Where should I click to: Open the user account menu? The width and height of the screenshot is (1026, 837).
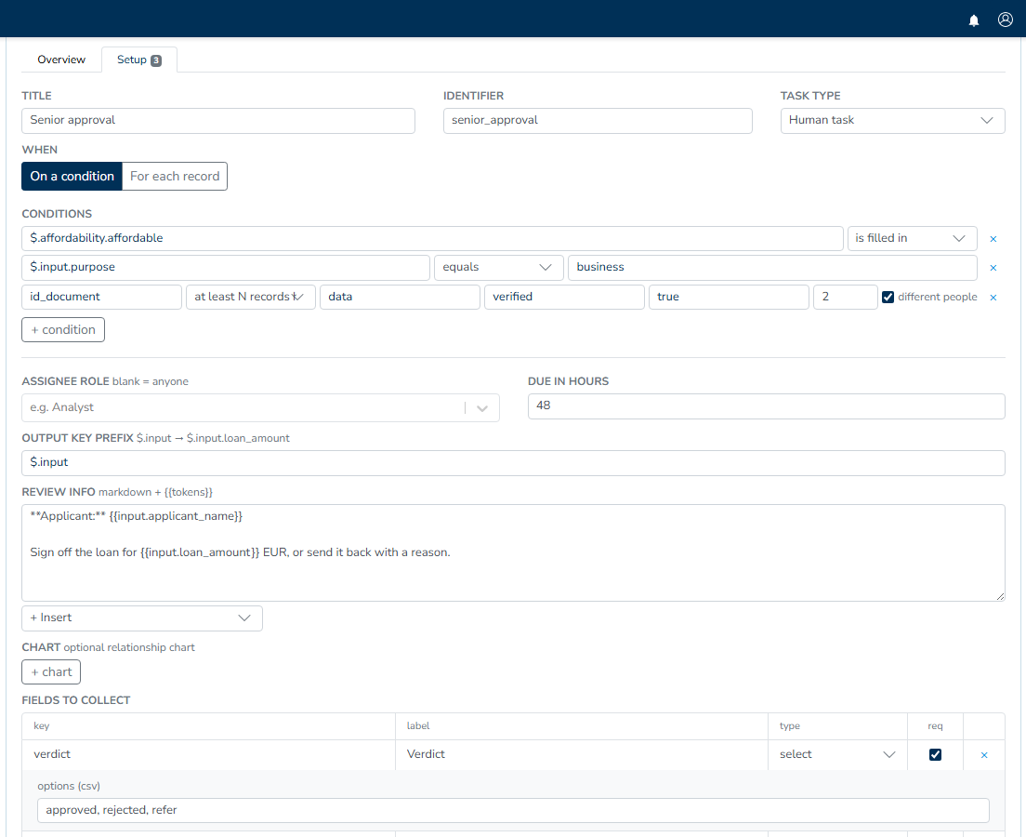pos(1005,20)
